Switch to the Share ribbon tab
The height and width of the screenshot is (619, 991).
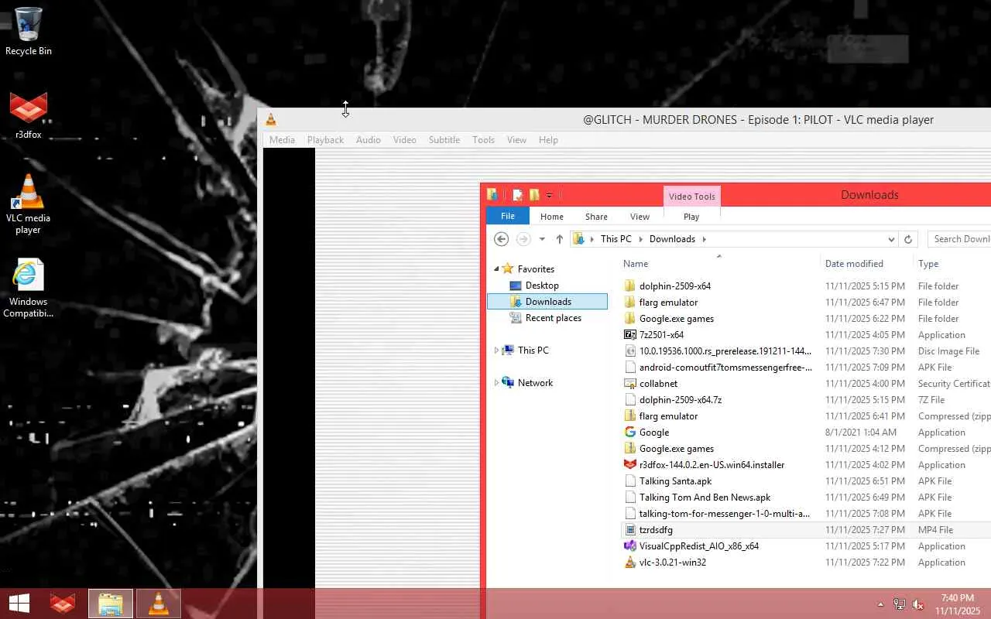pos(596,217)
